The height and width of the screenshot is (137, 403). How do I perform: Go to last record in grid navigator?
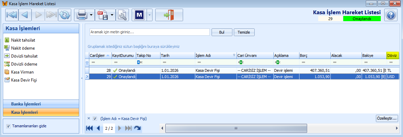coord(128,128)
